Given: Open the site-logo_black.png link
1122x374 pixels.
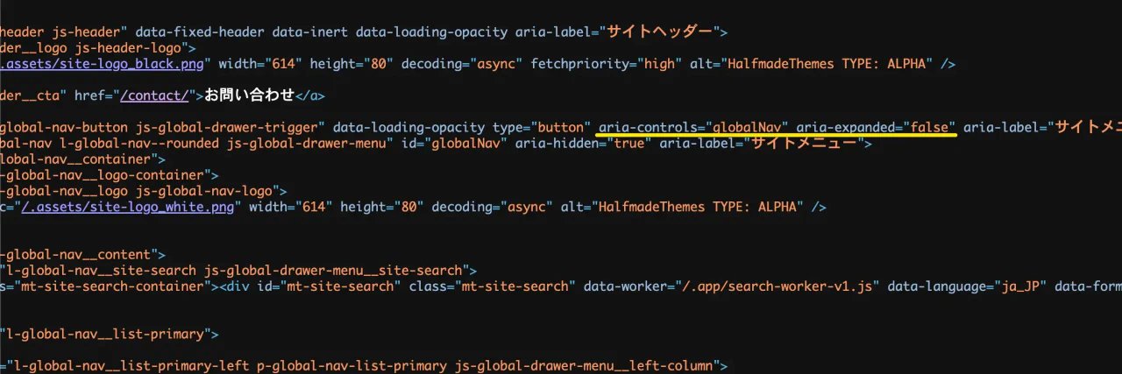Looking at the screenshot, I should [x=105, y=64].
